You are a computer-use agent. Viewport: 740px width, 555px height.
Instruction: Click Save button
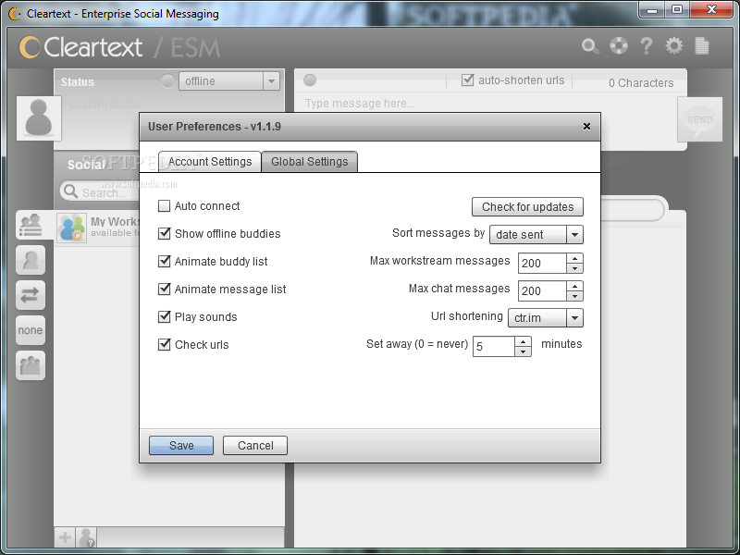point(181,446)
